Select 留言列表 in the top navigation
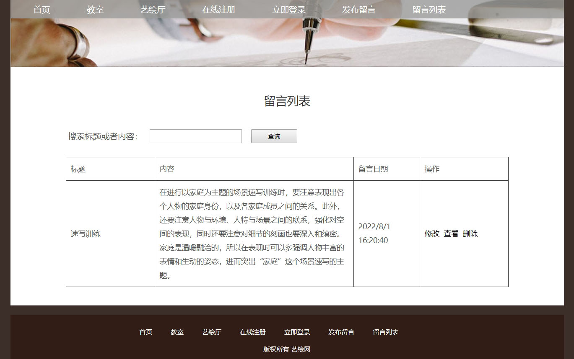This screenshot has width=574, height=359. tap(429, 10)
